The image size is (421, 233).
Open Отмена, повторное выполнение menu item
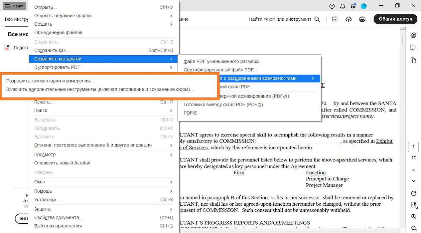coord(104,145)
